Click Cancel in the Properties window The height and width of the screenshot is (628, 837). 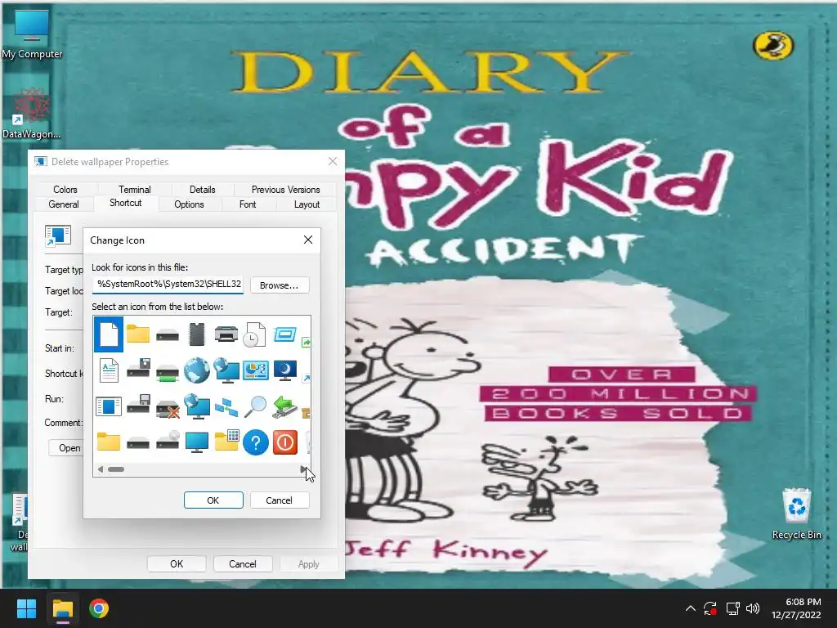243,564
